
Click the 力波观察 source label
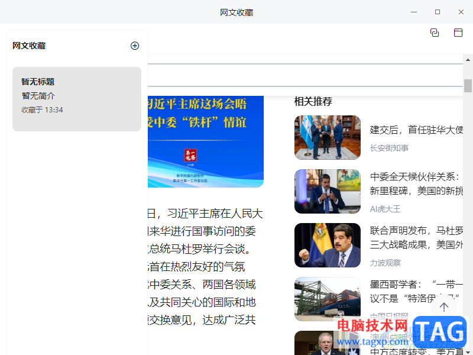[x=385, y=263]
